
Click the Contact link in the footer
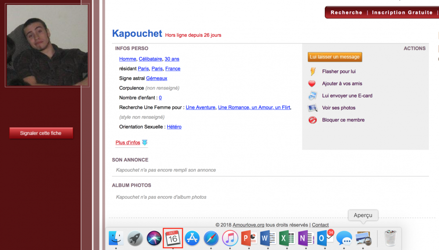click(x=320, y=225)
